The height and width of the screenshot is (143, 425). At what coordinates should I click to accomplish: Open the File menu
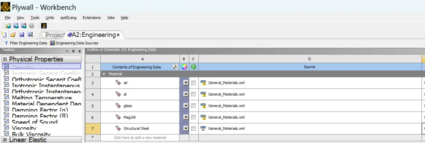[7, 18]
